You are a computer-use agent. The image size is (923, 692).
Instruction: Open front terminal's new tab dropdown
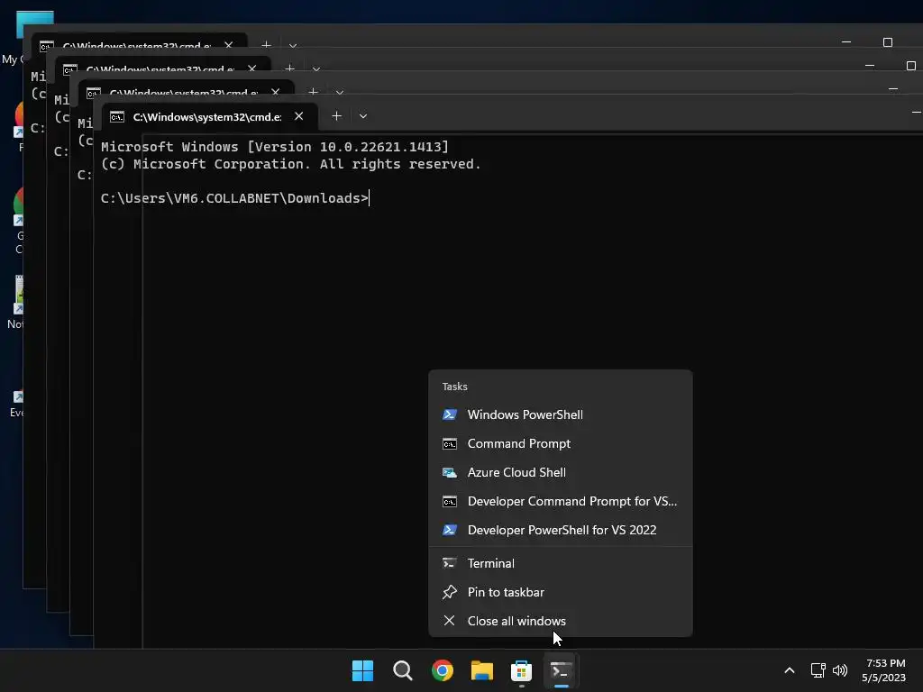coord(363,116)
